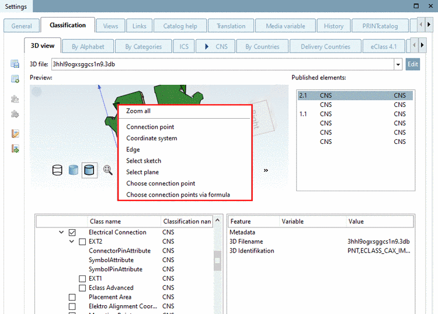Click the top sidebar classification list icon
Image resolution: width=438 pixels, height=314 pixels.
15,64
